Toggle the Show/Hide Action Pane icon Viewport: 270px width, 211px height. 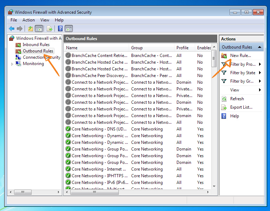coord(69,29)
